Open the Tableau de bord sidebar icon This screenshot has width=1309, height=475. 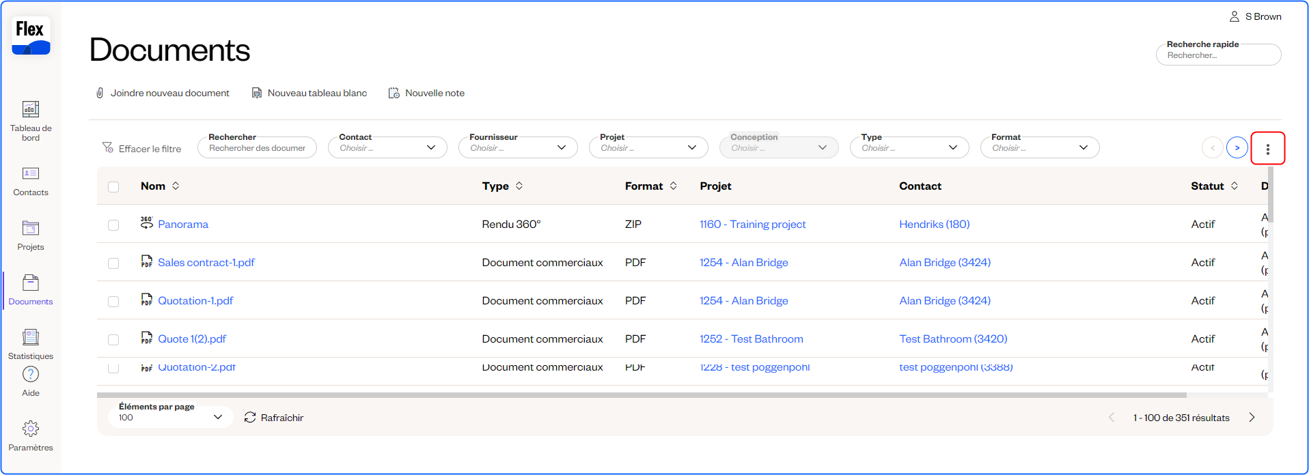coord(31,109)
